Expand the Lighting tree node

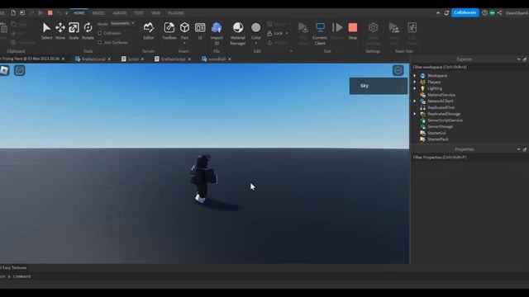point(415,88)
